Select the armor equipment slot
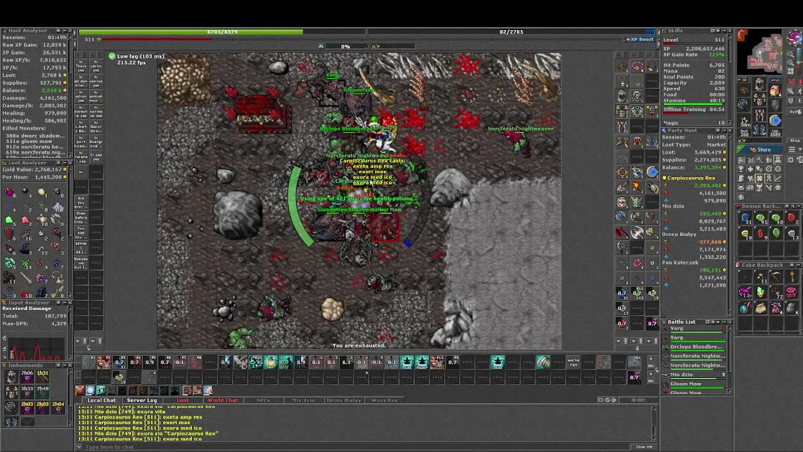This screenshot has height=452, width=803. pyautogui.click(x=760, y=99)
